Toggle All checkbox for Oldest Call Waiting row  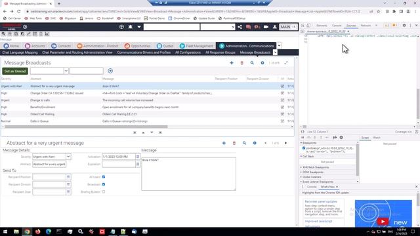[x=282, y=114]
